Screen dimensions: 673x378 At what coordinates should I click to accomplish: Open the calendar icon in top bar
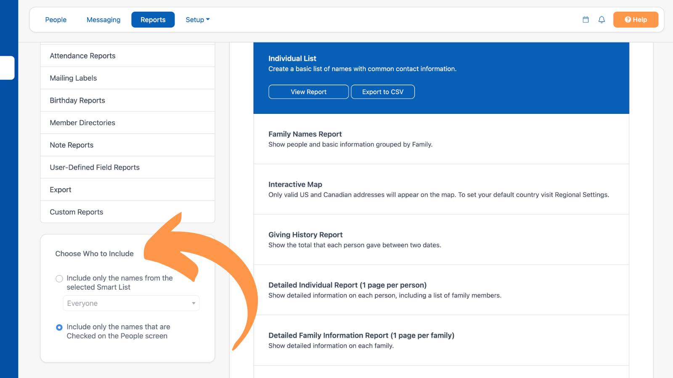click(586, 20)
